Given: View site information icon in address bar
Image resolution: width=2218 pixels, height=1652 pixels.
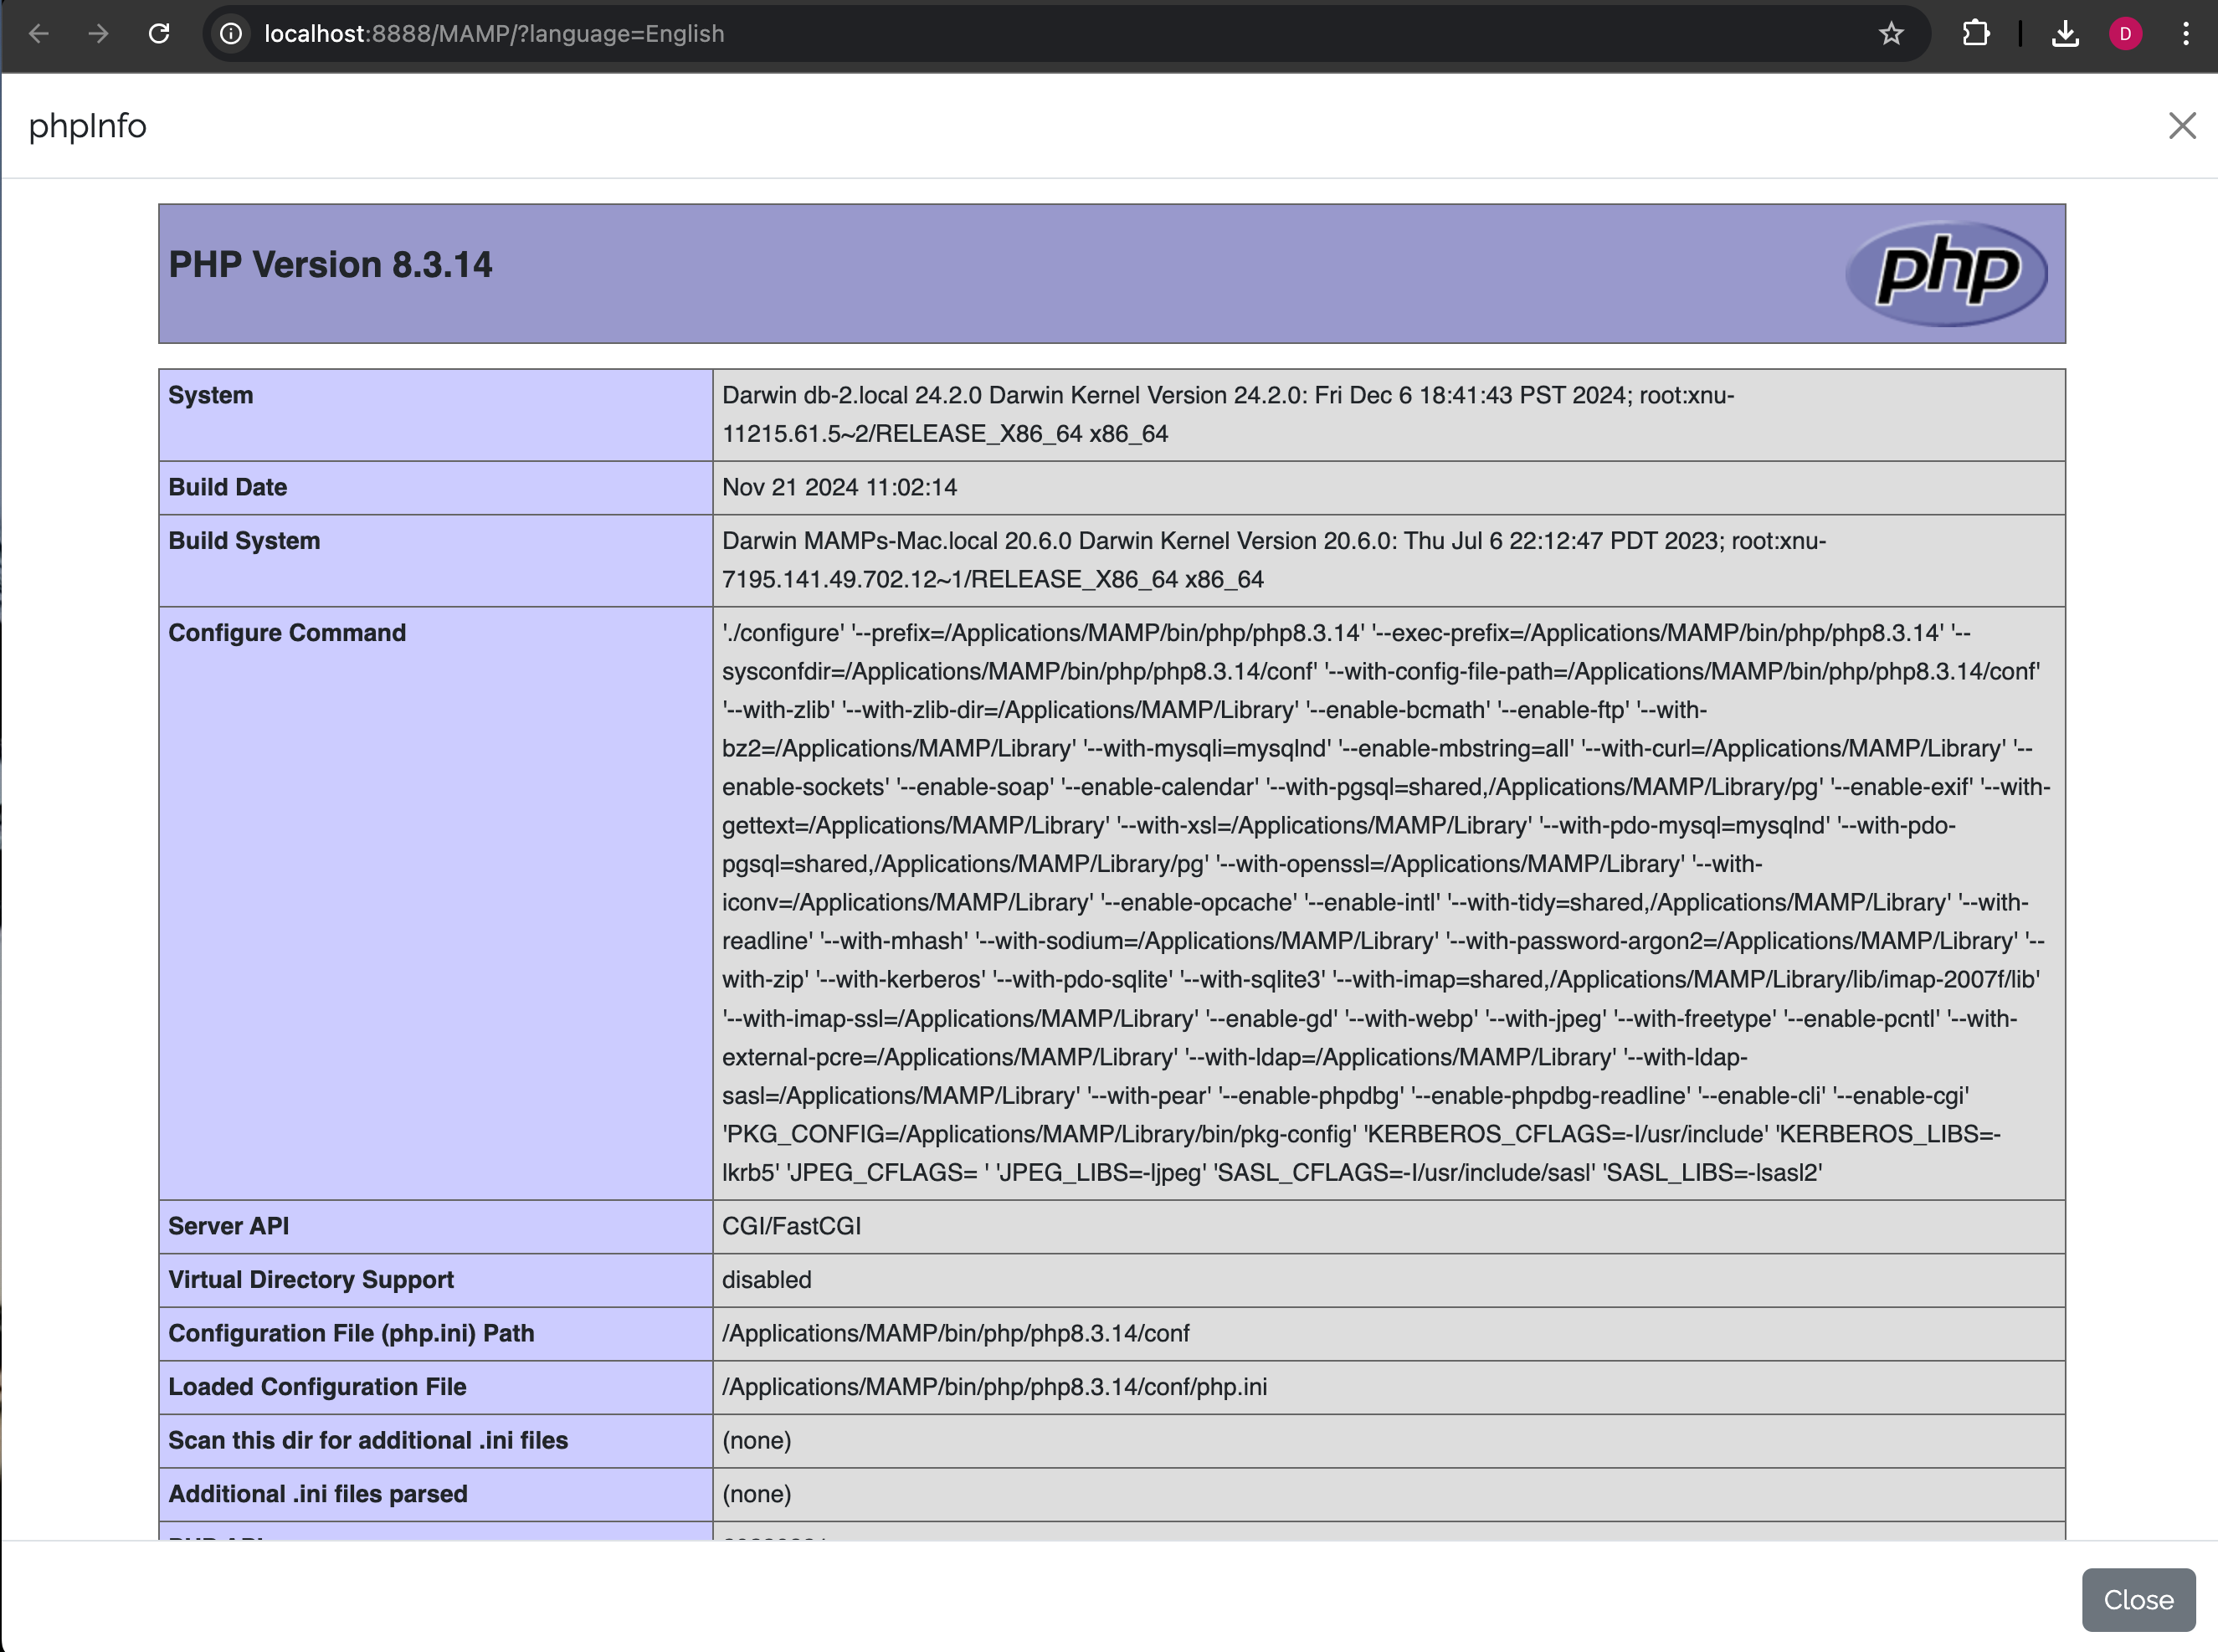Looking at the screenshot, I should [231, 34].
